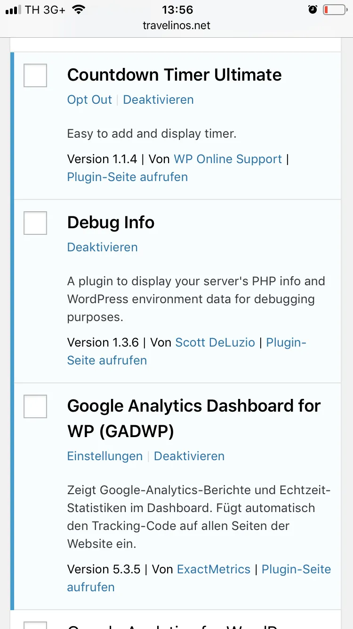
Task: Tap the travelinos.net address bar
Action: 176,25
